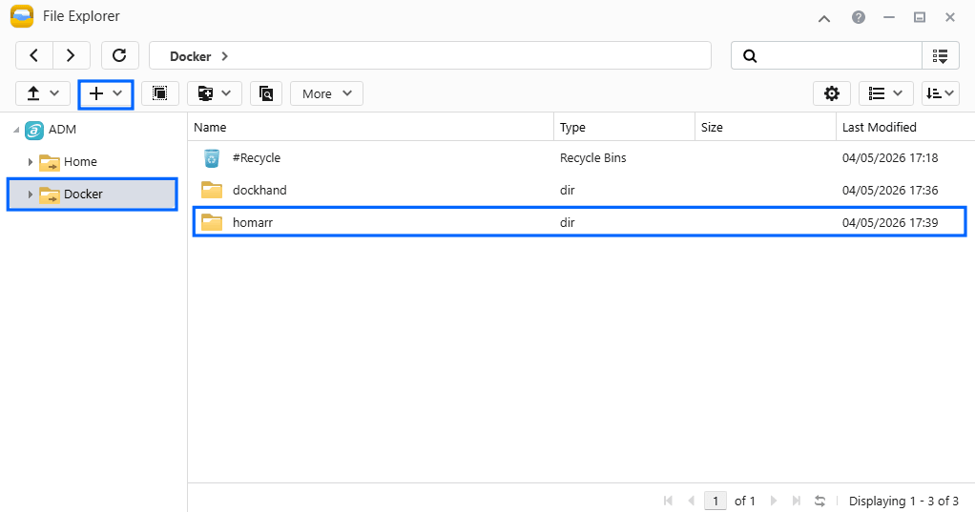The image size is (975, 512).
Task: Open the create new (plus) dropdown
Action: coord(106,93)
